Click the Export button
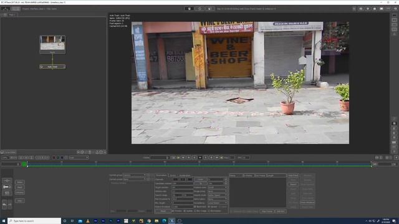This screenshot has width=399, height=224. coord(293,184)
